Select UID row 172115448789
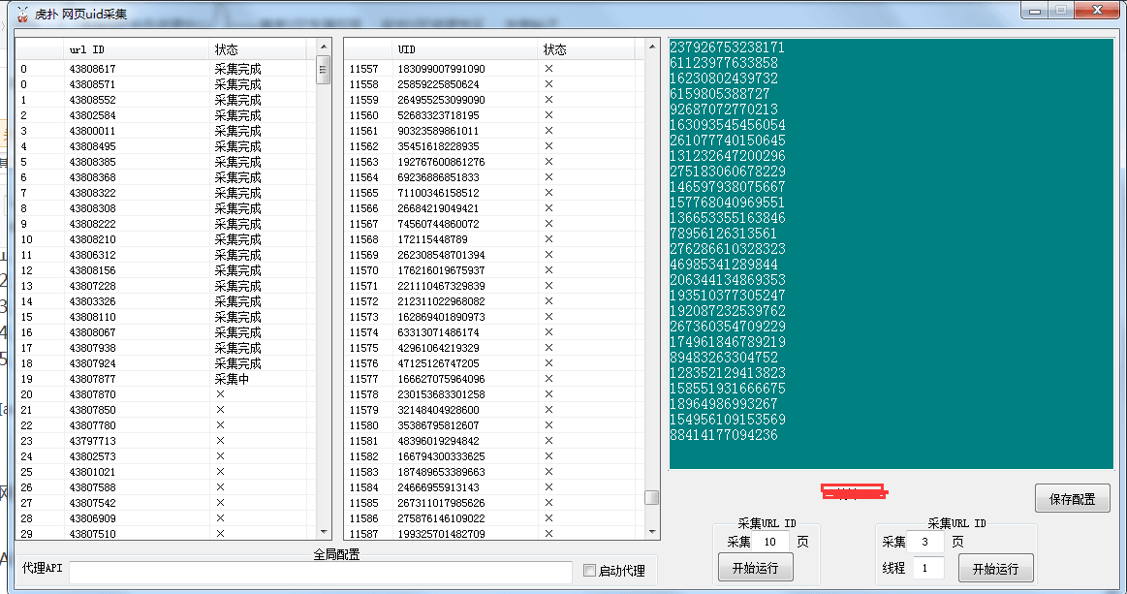Viewport: 1127px width, 594px height. pyautogui.click(x=493, y=239)
